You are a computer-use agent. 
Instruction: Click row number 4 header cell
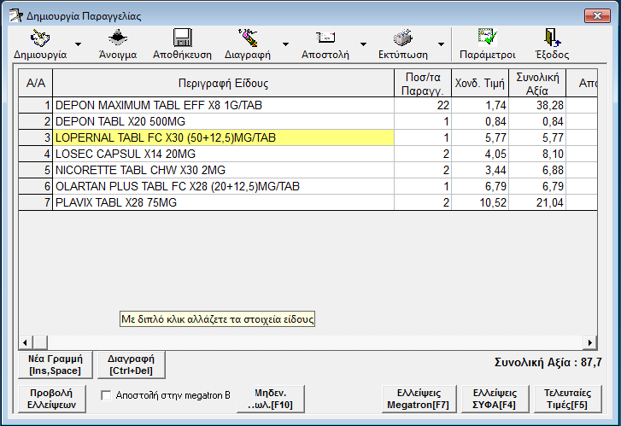click(x=36, y=154)
